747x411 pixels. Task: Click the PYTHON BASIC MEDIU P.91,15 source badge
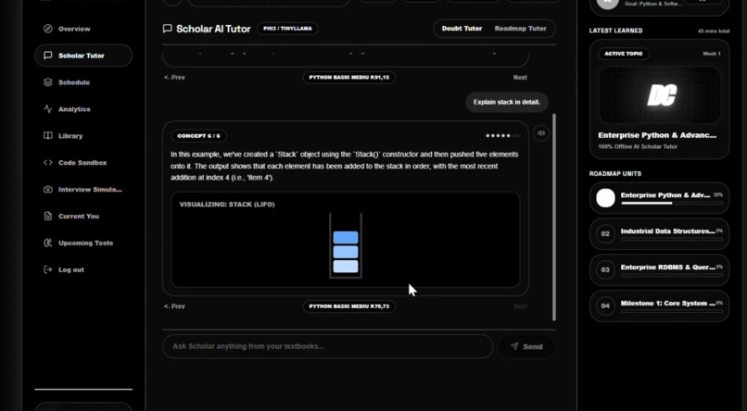(x=349, y=77)
